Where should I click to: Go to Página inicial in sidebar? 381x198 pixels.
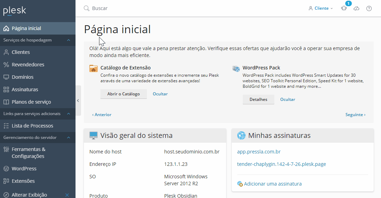38,28
